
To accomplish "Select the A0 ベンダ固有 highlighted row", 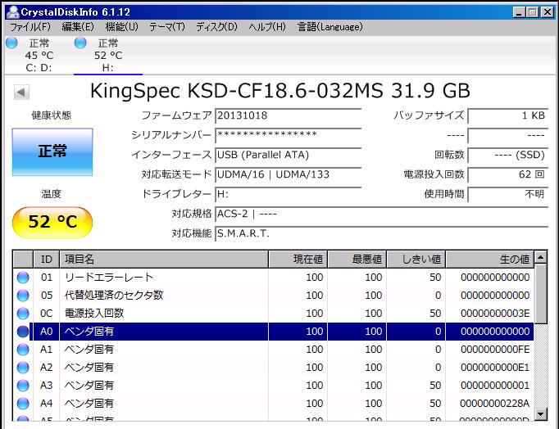I will pyautogui.click(x=273, y=332).
